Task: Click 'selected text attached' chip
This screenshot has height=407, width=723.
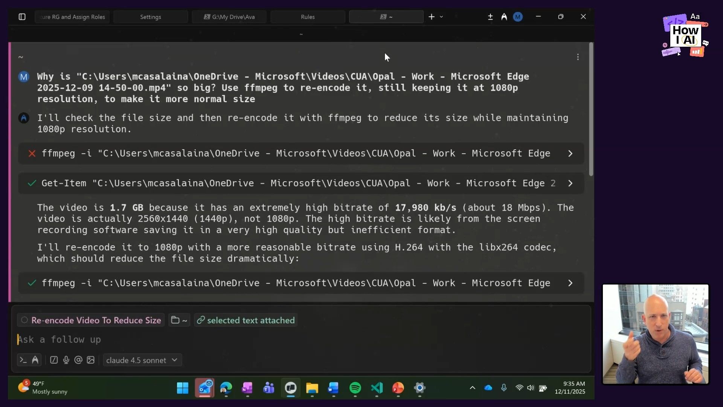Action: (x=246, y=320)
